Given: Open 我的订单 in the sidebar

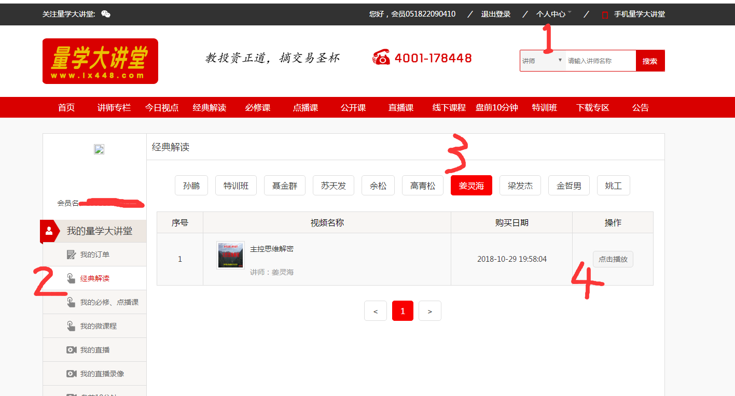Looking at the screenshot, I should [94, 254].
